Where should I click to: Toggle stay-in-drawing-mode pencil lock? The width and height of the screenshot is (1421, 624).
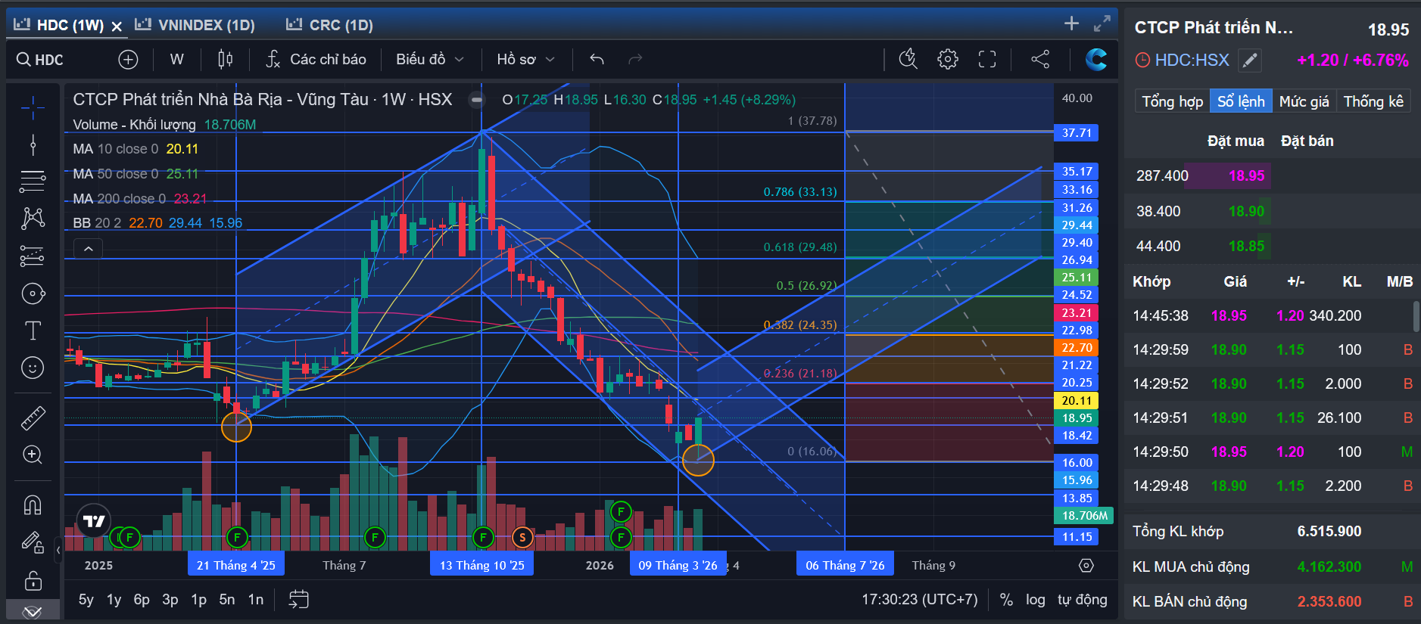click(x=33, y=542)
